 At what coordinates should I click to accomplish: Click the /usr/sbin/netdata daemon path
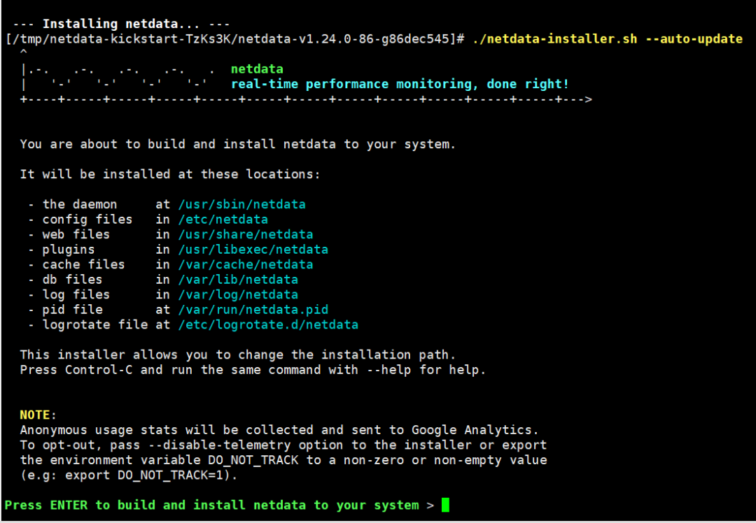click(241, 204)
